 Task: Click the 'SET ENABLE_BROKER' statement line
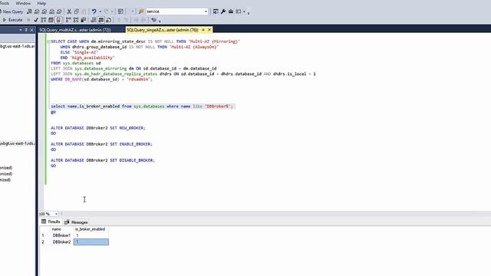(101, 144)
